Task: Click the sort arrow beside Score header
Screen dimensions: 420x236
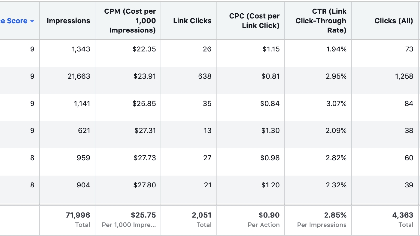Action: tap(32, 21)
